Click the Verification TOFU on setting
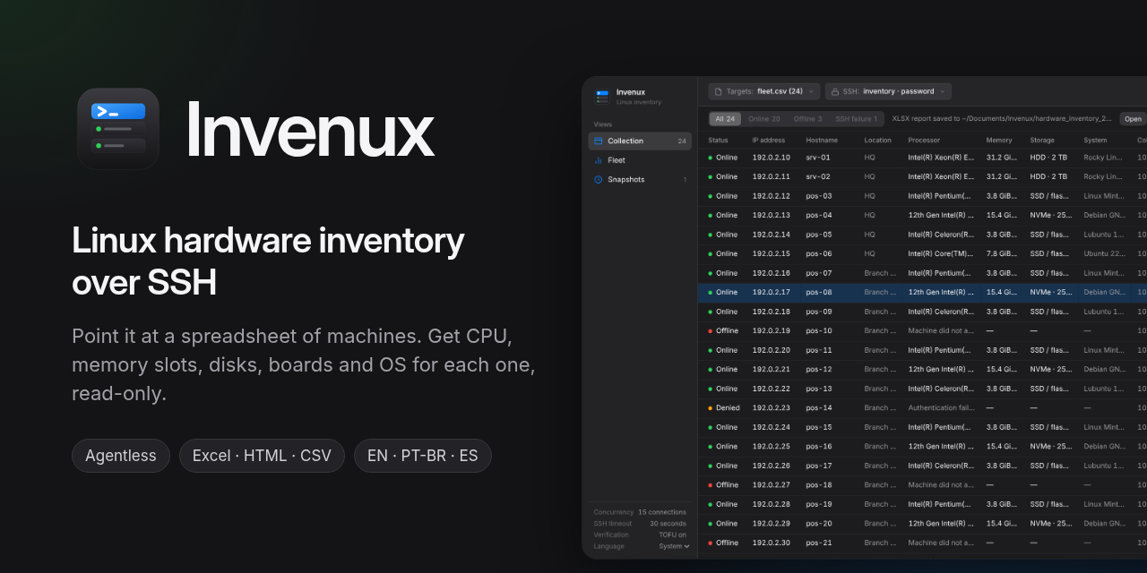 coord(640,535)
